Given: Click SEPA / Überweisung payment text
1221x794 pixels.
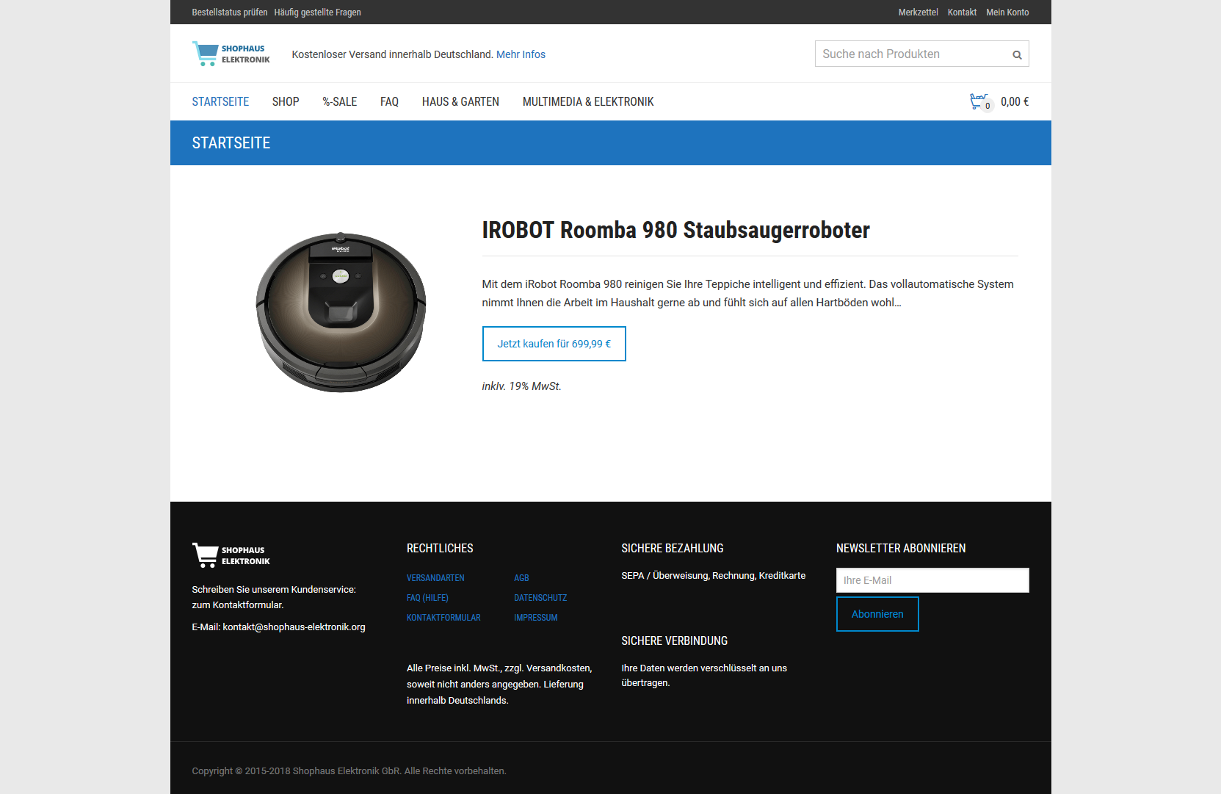Looking at the screenshot, I should pyautogui.click(x=714, y=576).
